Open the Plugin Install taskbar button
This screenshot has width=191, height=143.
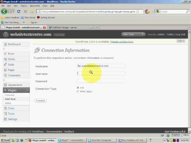pyautogui.click(x=43, y=140)
